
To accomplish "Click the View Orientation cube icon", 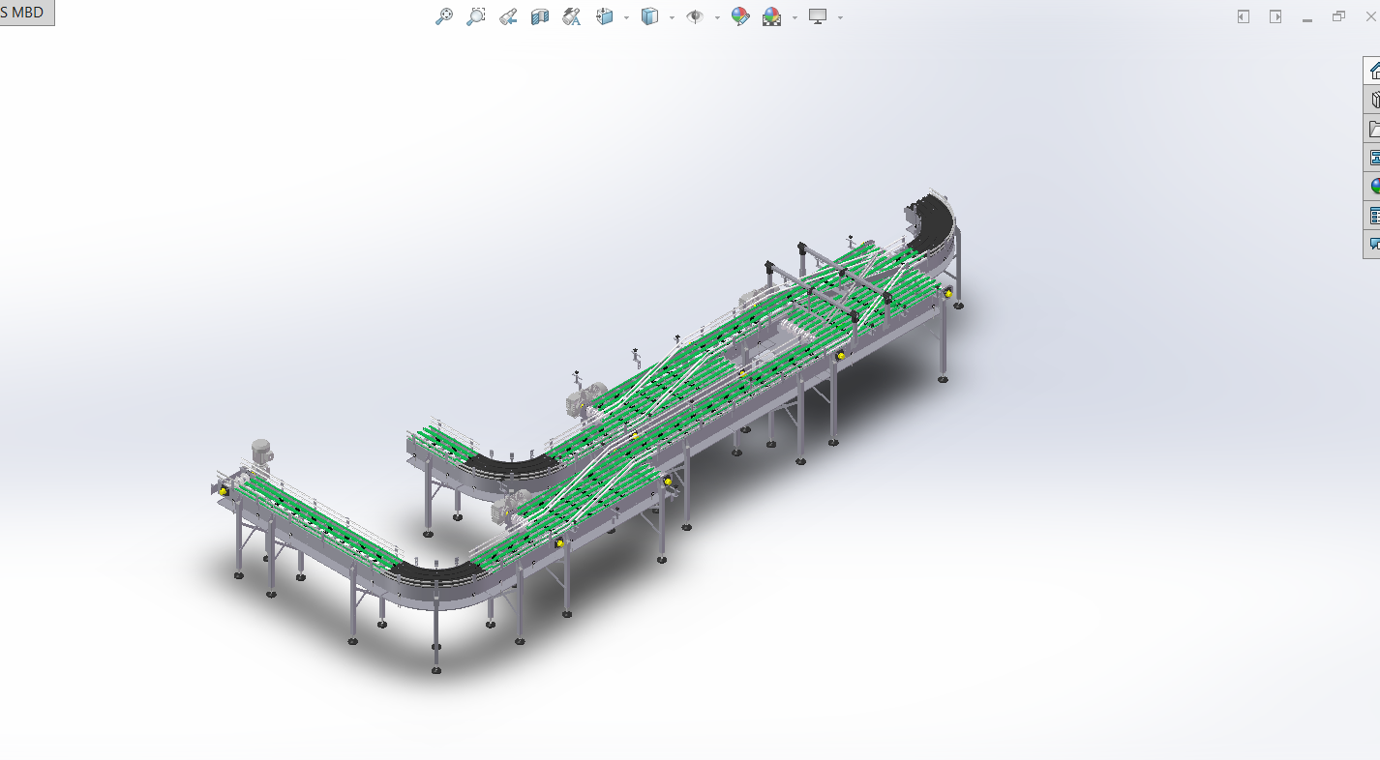I will pos(605,16).
